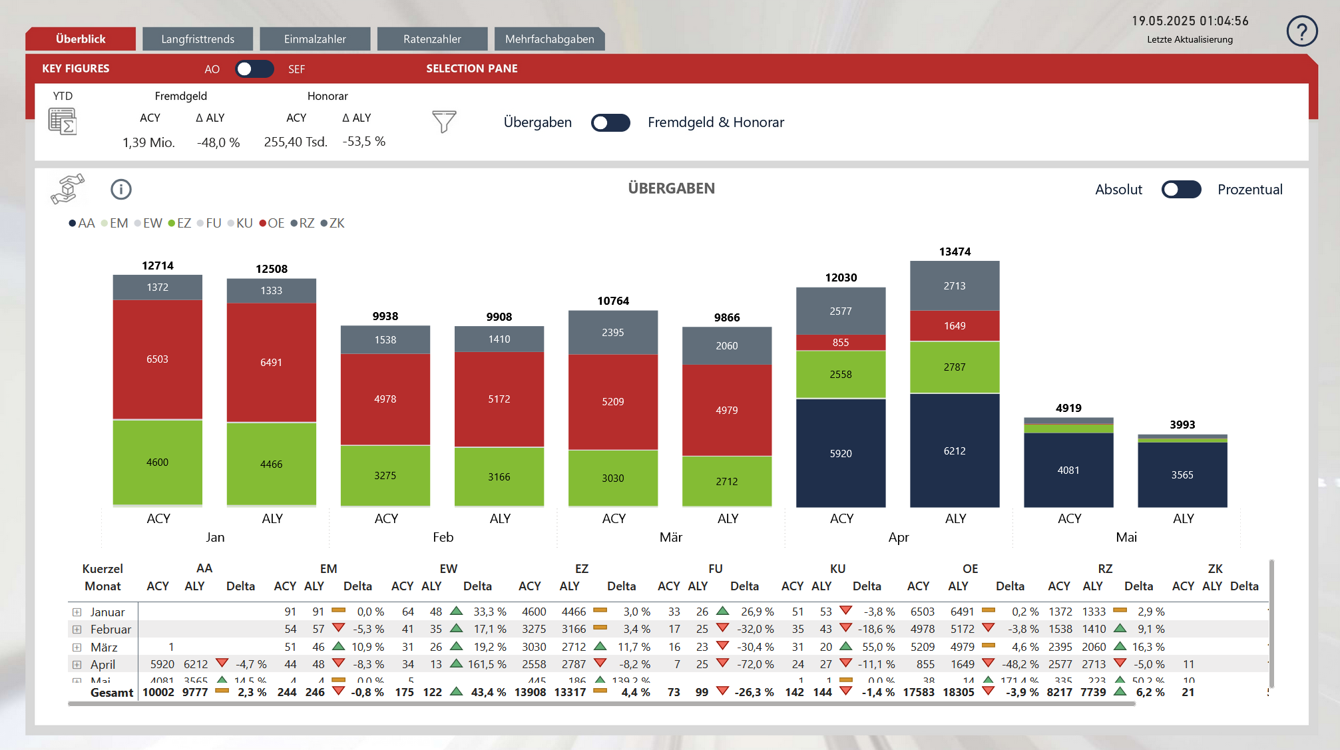Toggle the AO / SEF switch
Image resolution: width=1340 pixels, height=750 pixels.
pos(254,69)
